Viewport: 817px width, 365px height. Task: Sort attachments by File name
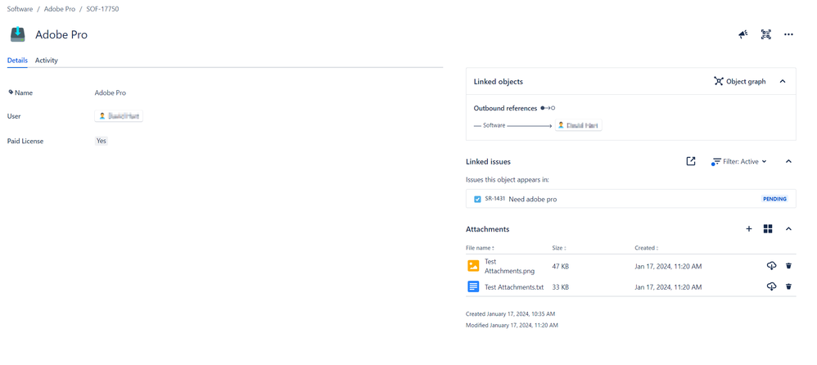click(x=480, y=248)
